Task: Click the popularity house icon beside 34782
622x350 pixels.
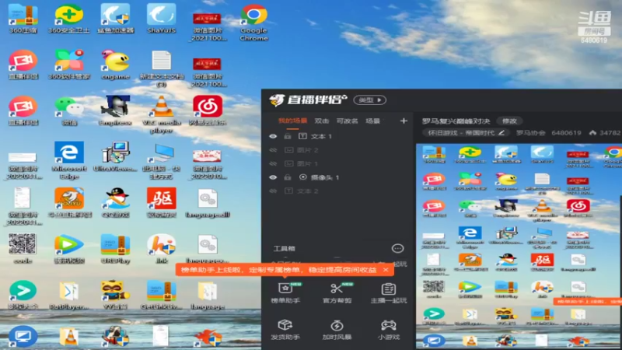Action: [x=592, y=132]
